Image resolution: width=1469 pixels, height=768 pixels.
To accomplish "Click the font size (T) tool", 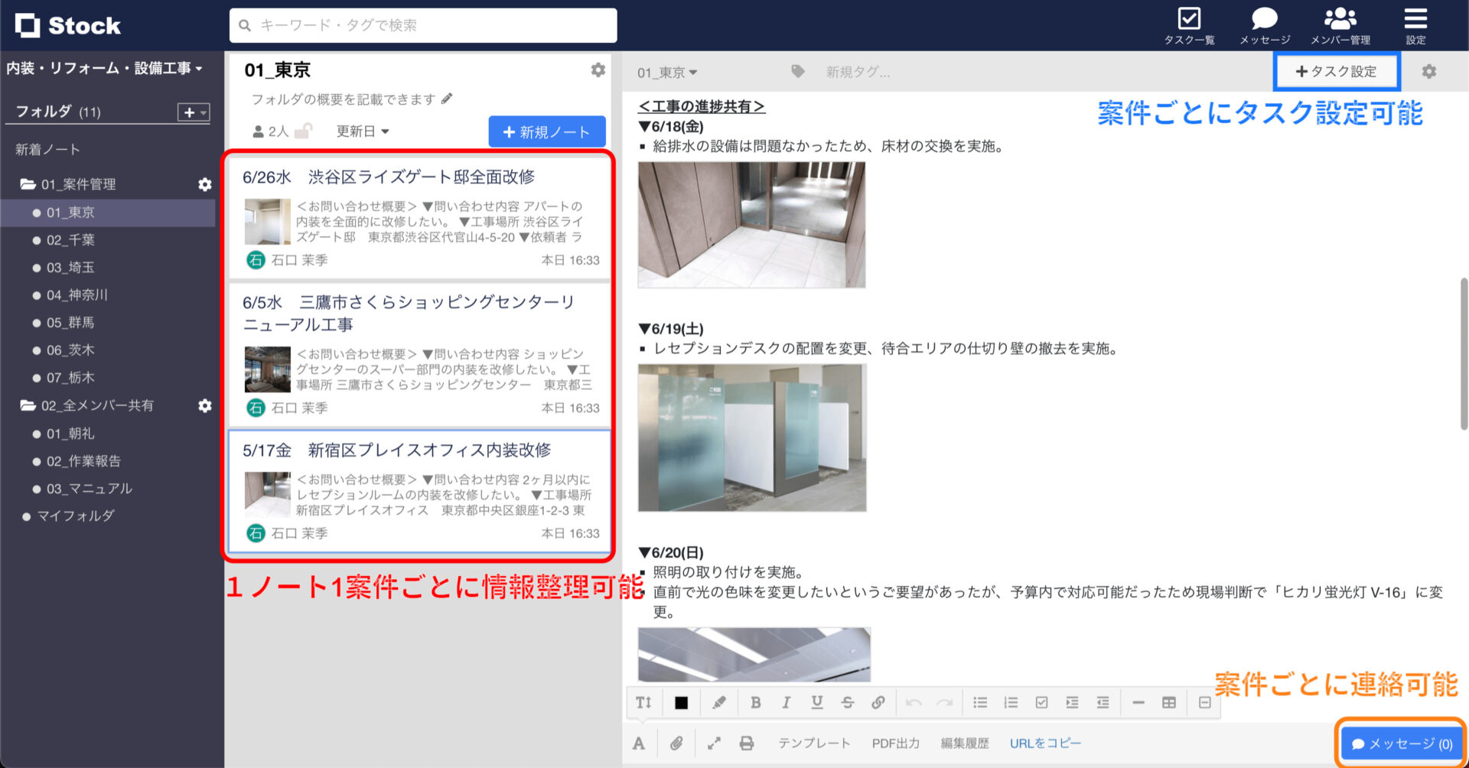I will [x=643, y=702].
